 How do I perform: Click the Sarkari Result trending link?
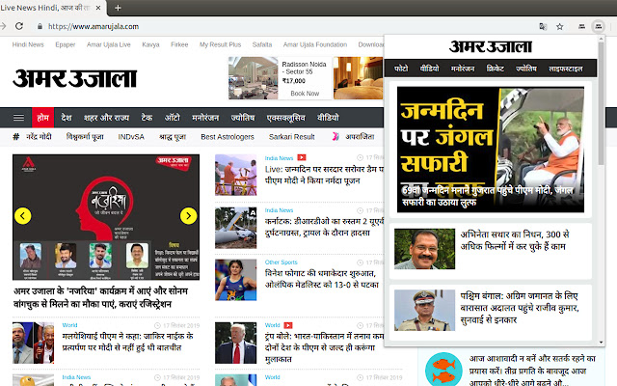tap(291, 137)
